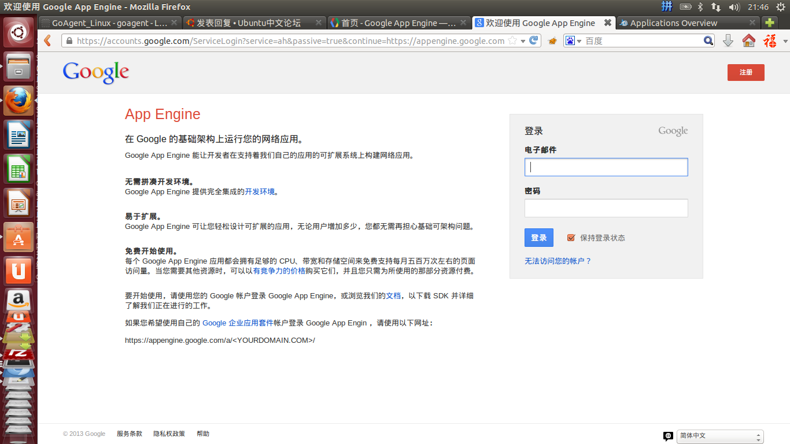
Task: Focus the 电子邮件 email field
Action: (606, 167)
